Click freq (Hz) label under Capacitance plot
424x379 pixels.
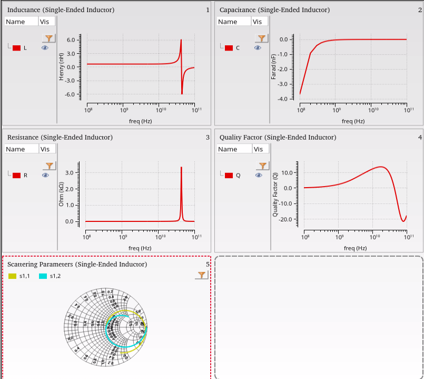click(353, 121)
